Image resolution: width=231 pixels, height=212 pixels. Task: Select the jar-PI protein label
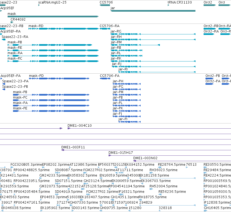point(123,119)
